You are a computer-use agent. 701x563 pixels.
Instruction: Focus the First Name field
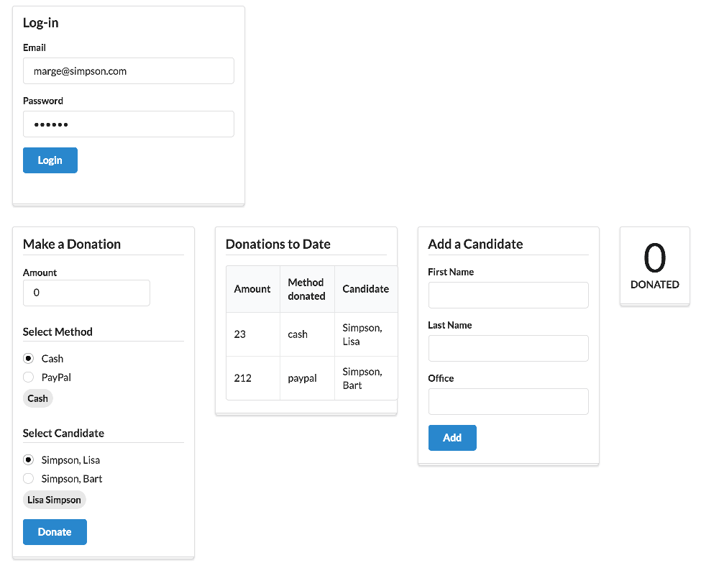508,296
